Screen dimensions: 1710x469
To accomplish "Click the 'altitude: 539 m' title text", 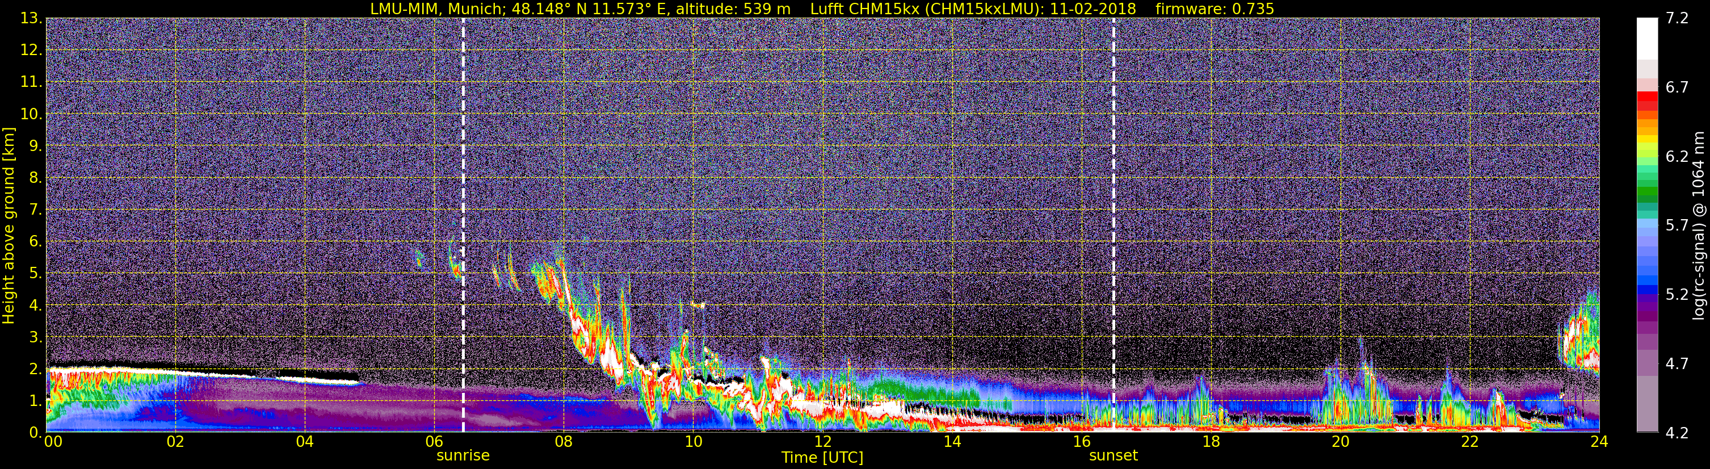I will [733, 9].
